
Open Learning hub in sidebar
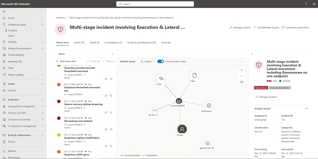click(15, 61)
